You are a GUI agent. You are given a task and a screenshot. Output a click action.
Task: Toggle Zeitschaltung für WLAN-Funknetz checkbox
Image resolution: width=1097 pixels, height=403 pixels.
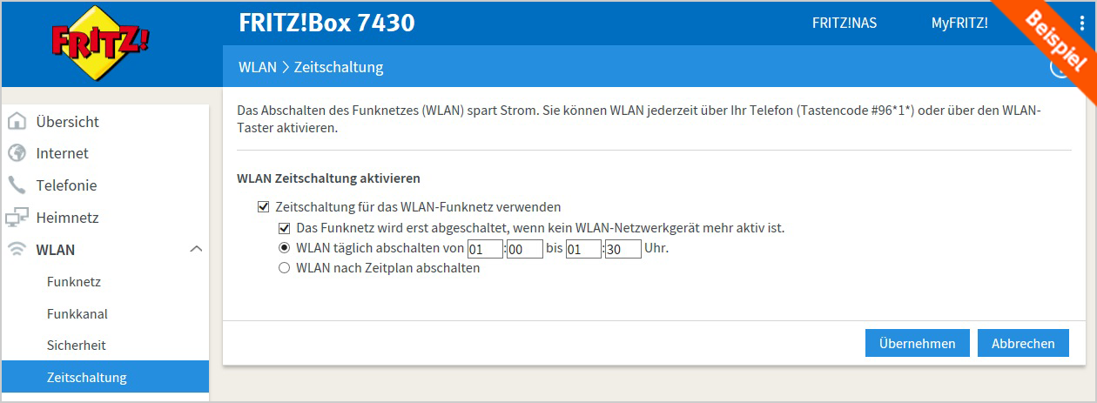click(x=263, y=207)
